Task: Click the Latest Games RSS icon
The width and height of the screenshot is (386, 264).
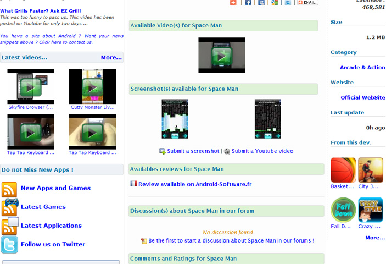Action: [9, 207]
